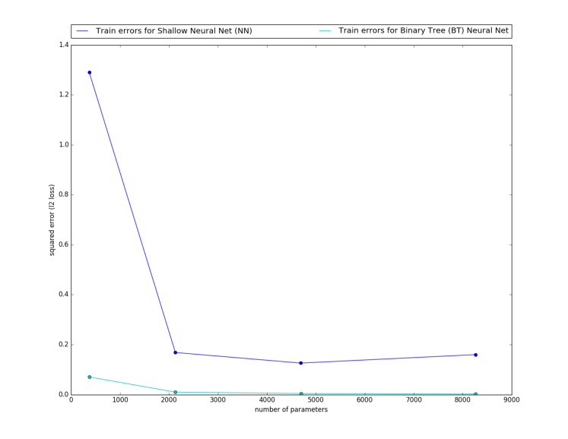Image resolution: width=568 pixels, height=439 pixels.
Task: Click the y-axis tick label 1.4
Action: point(63,45)
